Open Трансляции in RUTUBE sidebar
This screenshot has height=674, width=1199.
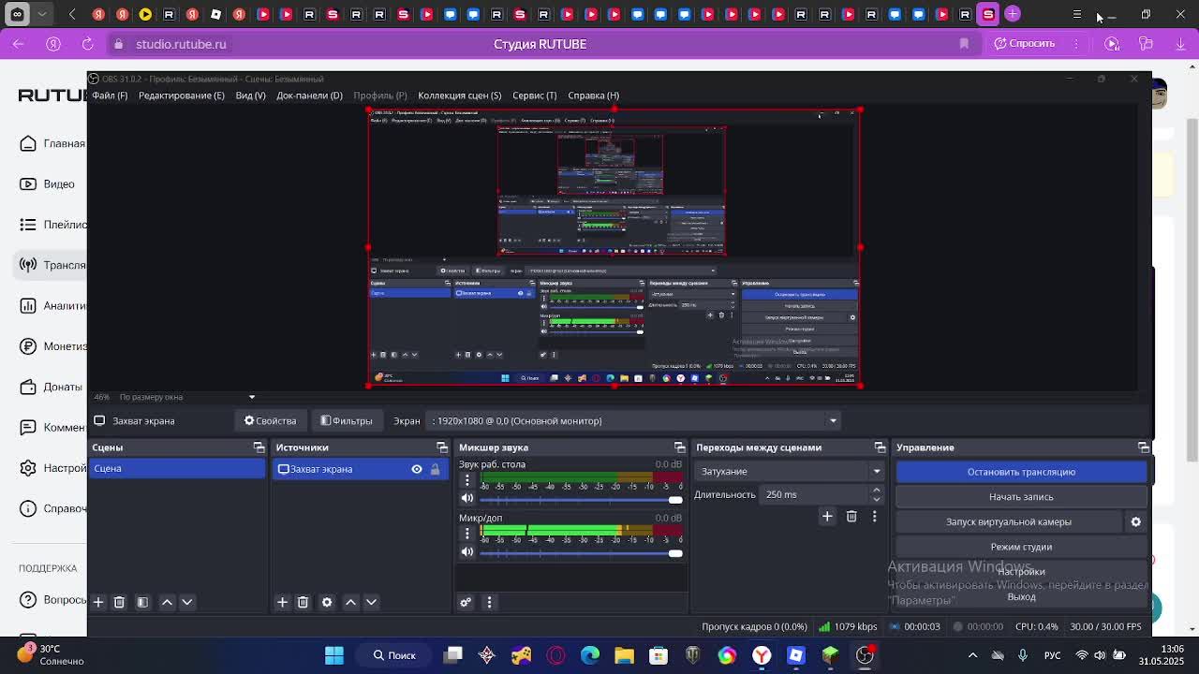click(52, 265)
